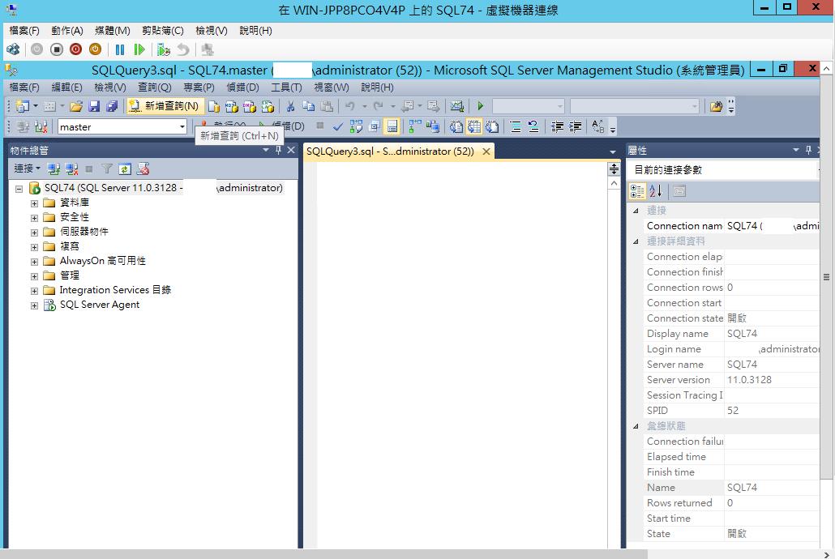
Task: Click the XMLA query icon
Action: pyautogui.click(x=268, y=106)
